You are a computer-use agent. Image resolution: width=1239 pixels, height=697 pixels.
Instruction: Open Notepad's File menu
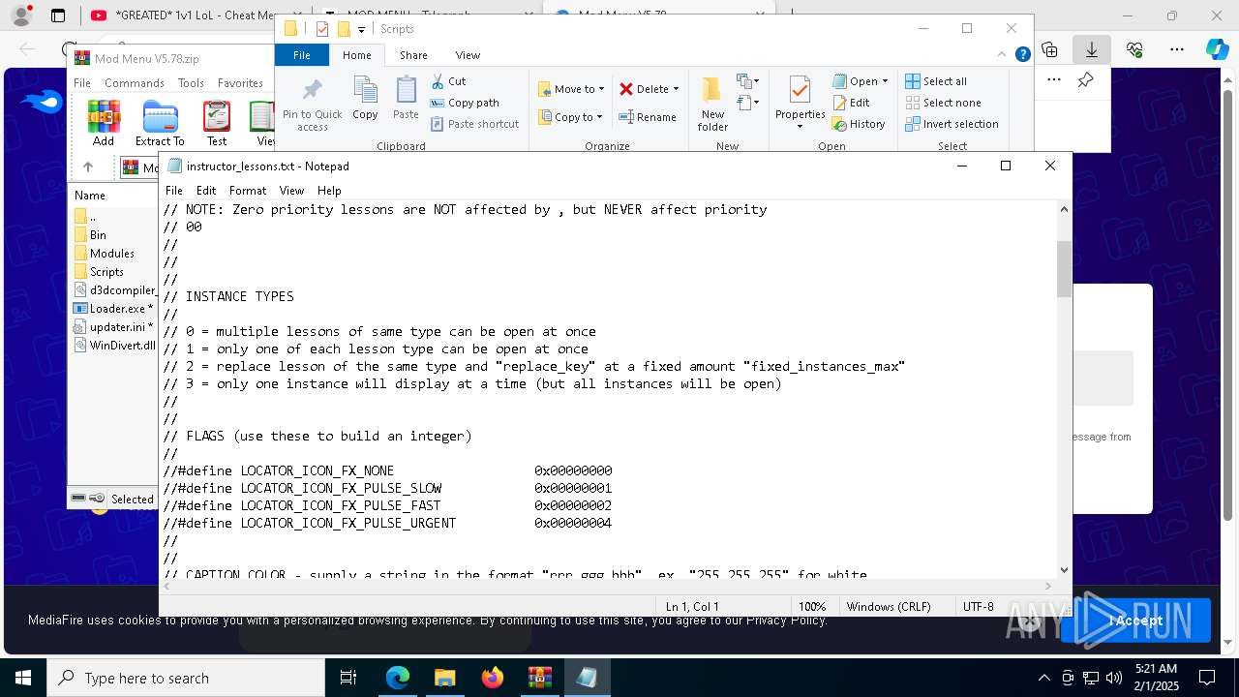(x=174, y=191)
